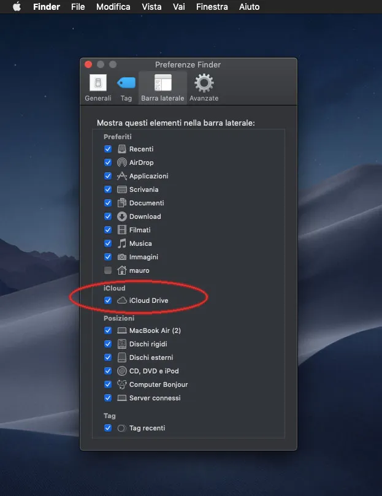Screen dimensions: 382x496
Task: Click the Preferenze Finder title text
Action: tap(188, 65)
